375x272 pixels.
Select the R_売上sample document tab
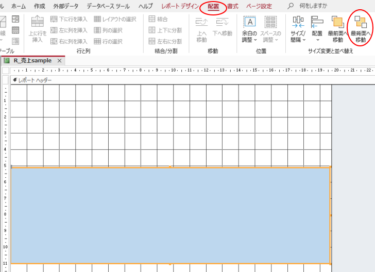coord(32,60)
